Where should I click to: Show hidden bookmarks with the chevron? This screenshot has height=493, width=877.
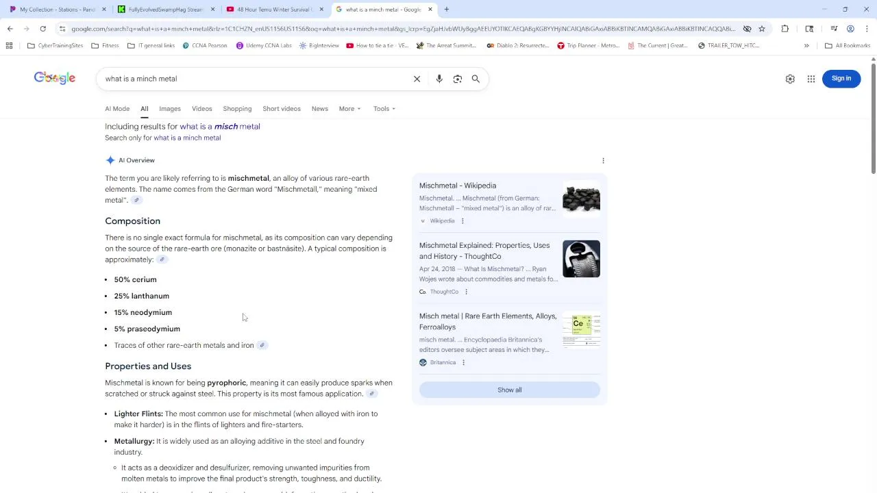[x=806, y=46]
